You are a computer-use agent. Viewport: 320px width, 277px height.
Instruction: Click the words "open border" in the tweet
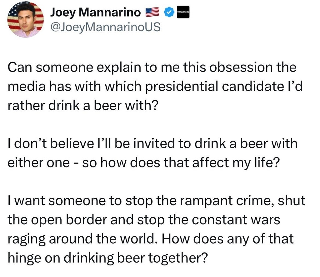pyautogui.click(x=69, y=220)
